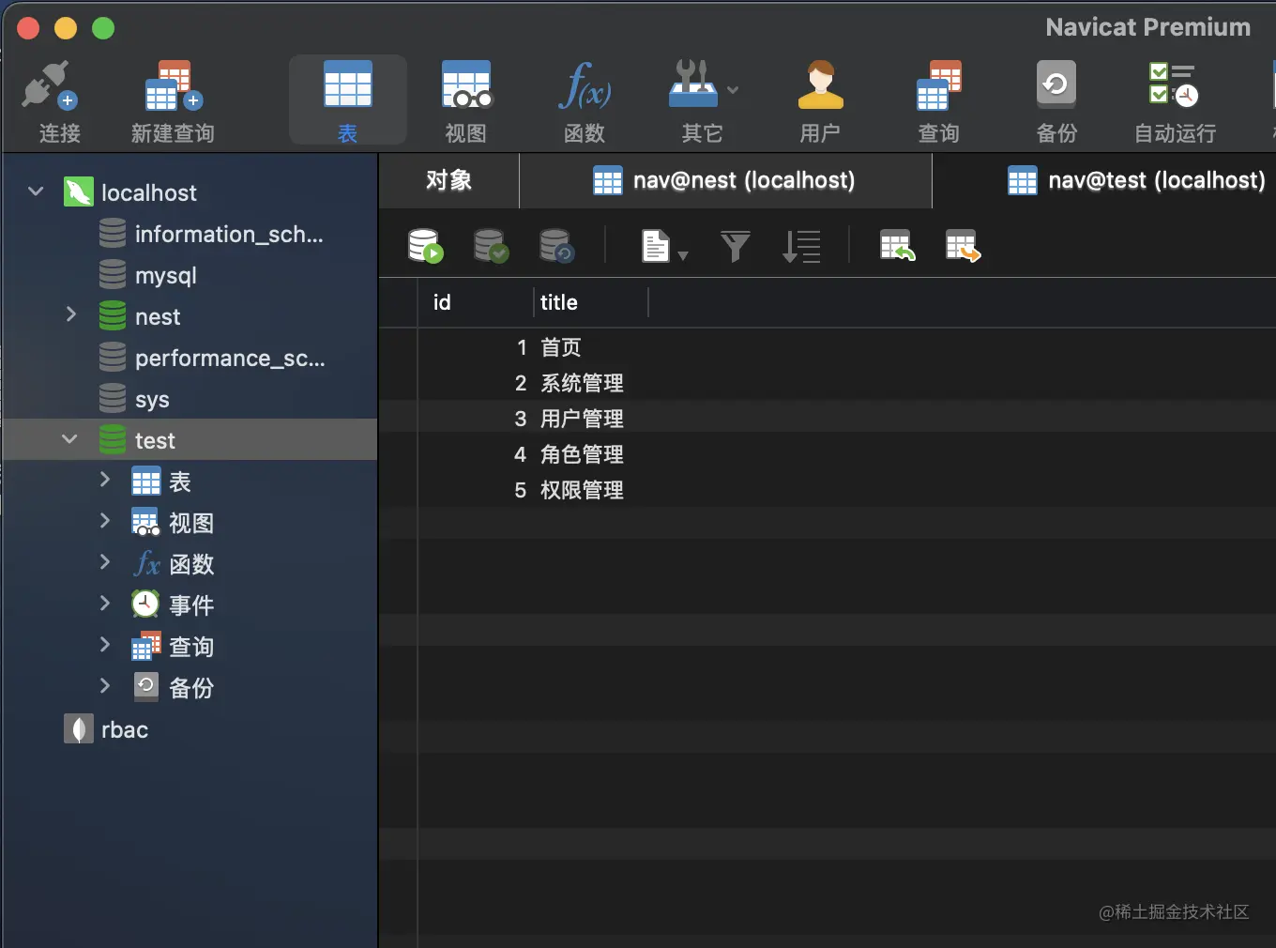Image resolution: width=1276 pixels, height=948 pixels.
Task: Collapse the test database node
Action: 68,439
